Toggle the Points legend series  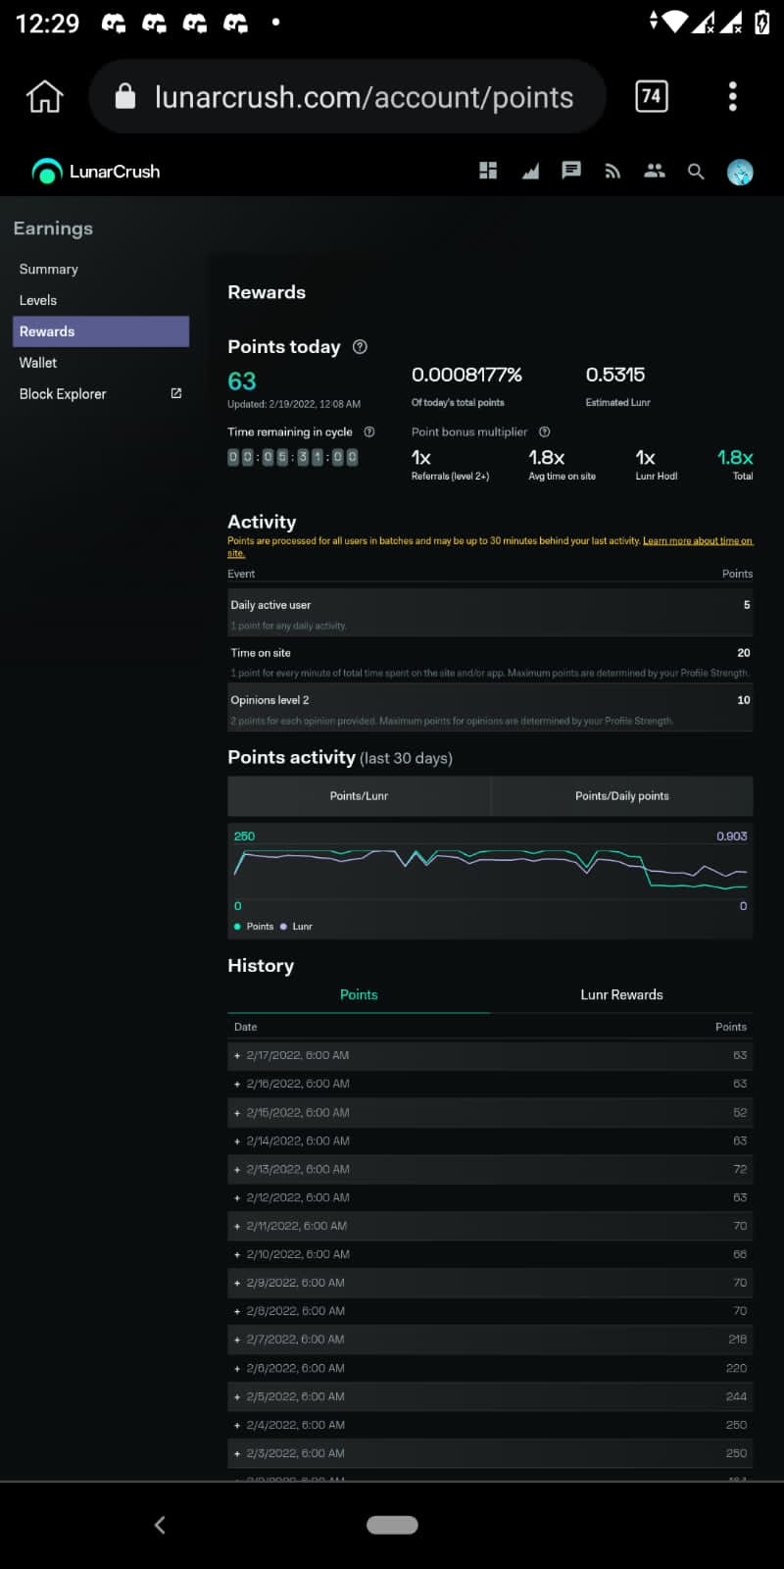click(x=254, y=926)
